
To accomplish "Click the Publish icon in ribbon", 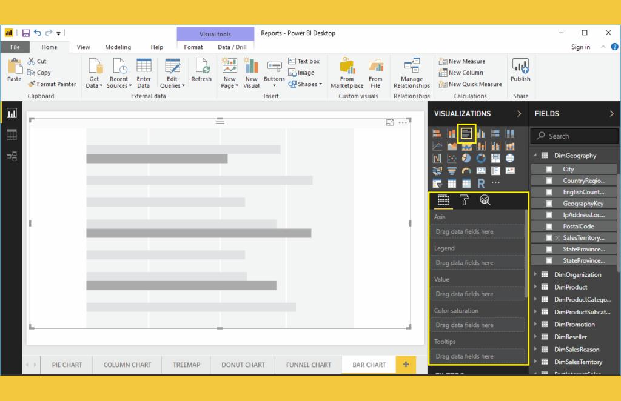I will pyautogui.click(x=520, y=71).
